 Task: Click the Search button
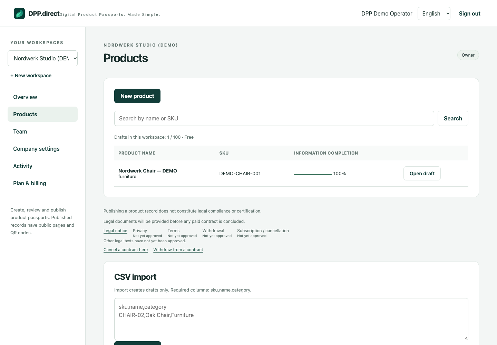(x=453, y=118)
